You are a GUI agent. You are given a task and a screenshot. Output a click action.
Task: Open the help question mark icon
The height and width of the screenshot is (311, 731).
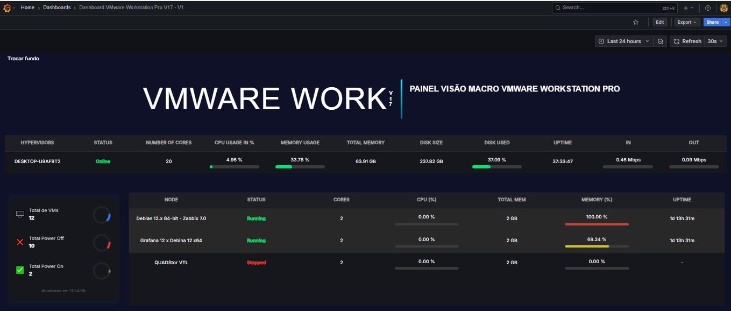(x=708, y=8)
